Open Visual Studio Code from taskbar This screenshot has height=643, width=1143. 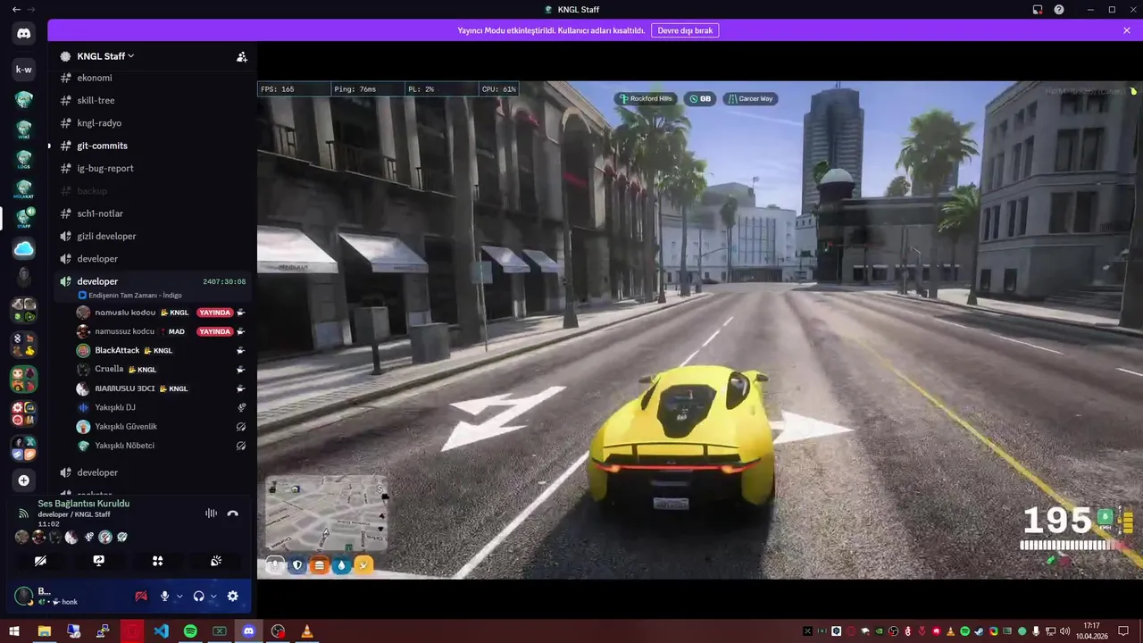[161, 631]
